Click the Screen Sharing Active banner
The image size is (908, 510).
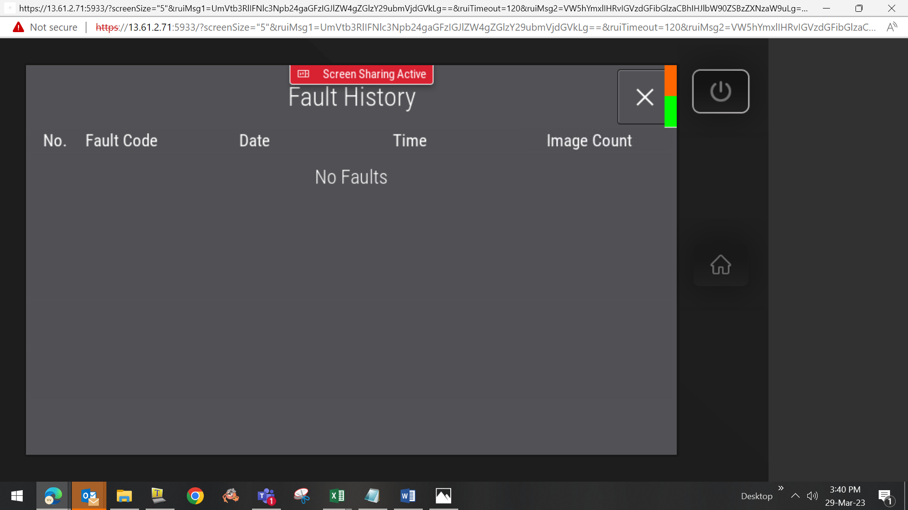[362, 74]
